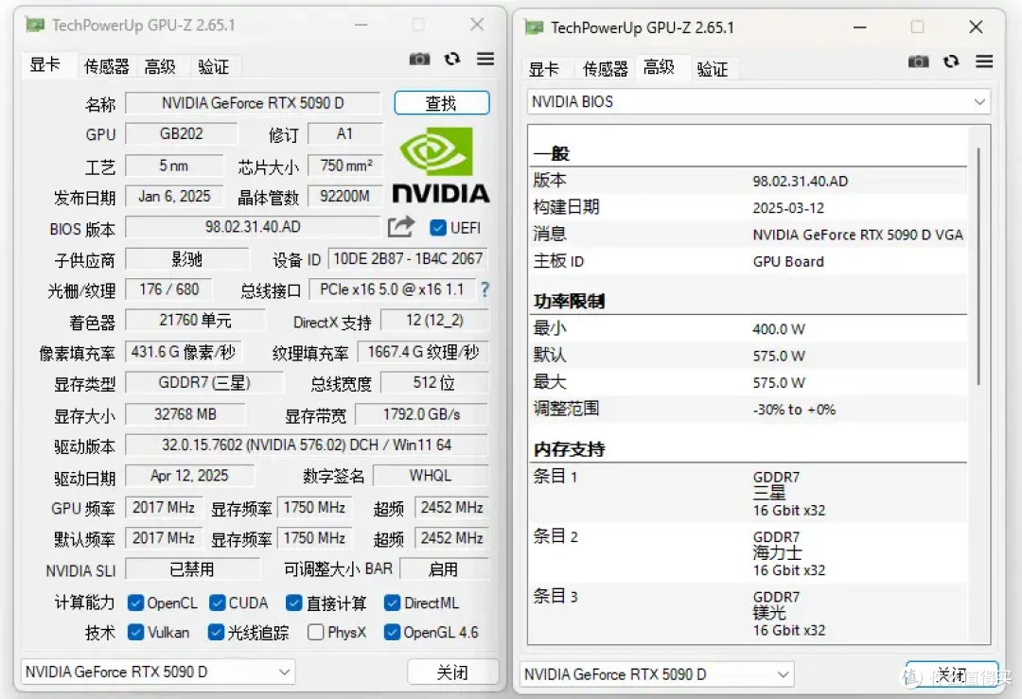Click the 子供应商 影驰 field

pyautogui.click(x=187, y=259)
